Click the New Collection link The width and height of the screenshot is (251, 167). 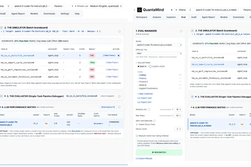[145, 94]
